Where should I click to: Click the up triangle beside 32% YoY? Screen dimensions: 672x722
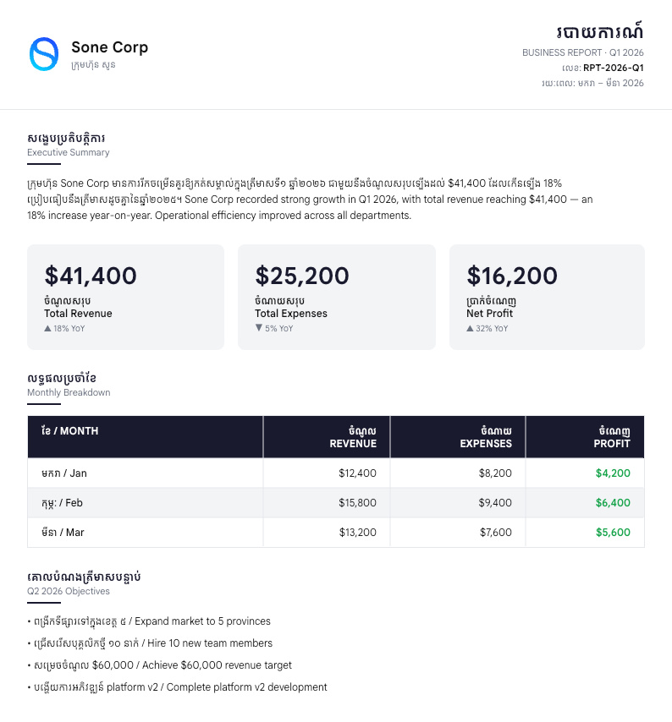[470, 329]
